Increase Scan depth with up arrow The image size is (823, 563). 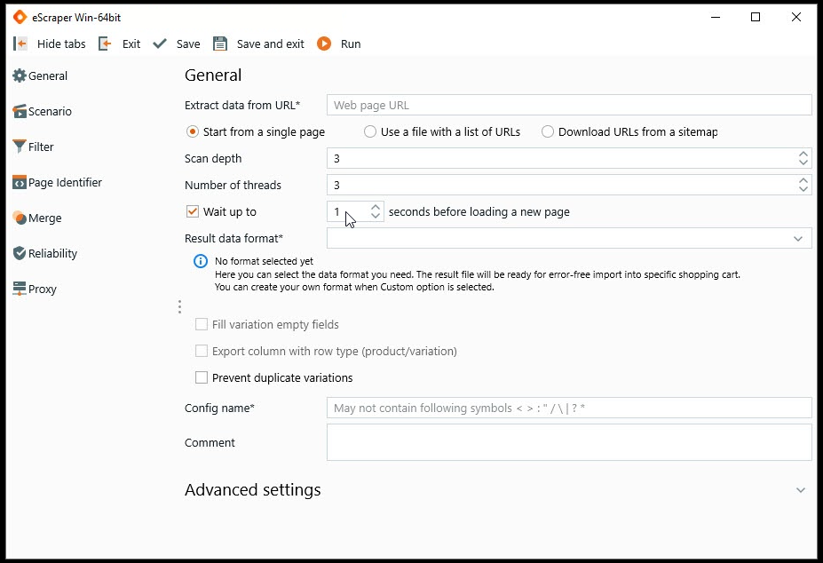coord(803,154)
